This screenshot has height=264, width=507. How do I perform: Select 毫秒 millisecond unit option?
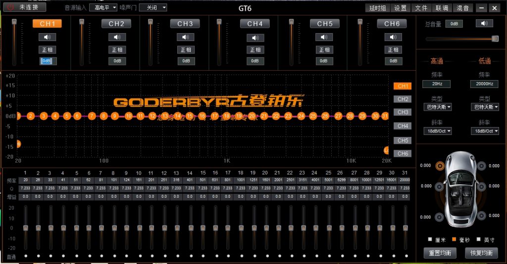pos(454,239)
